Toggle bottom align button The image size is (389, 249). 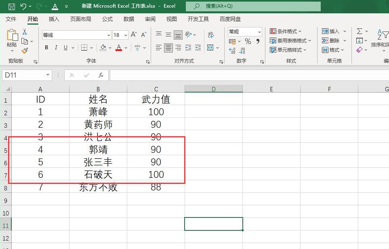(x=178, y=35)
